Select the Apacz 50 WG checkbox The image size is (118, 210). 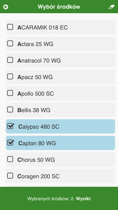click(x=10, y=77)
